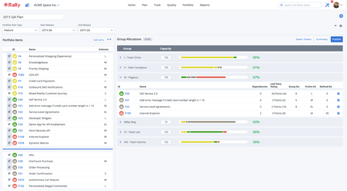Collapse the IX - Pegasus group
Image resolution: width=347 pixels, height=191 pixels.
coord(120,77)
